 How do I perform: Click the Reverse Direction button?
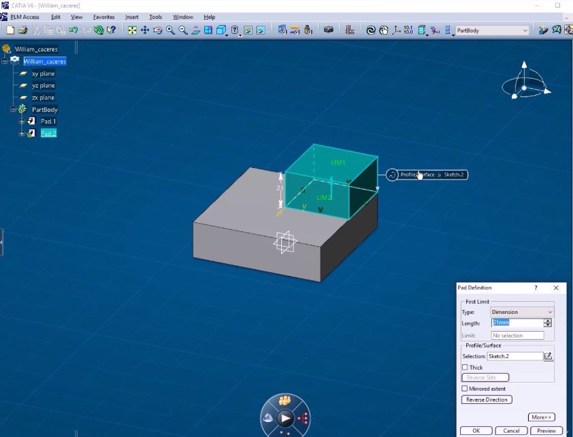tap(487, 400)
